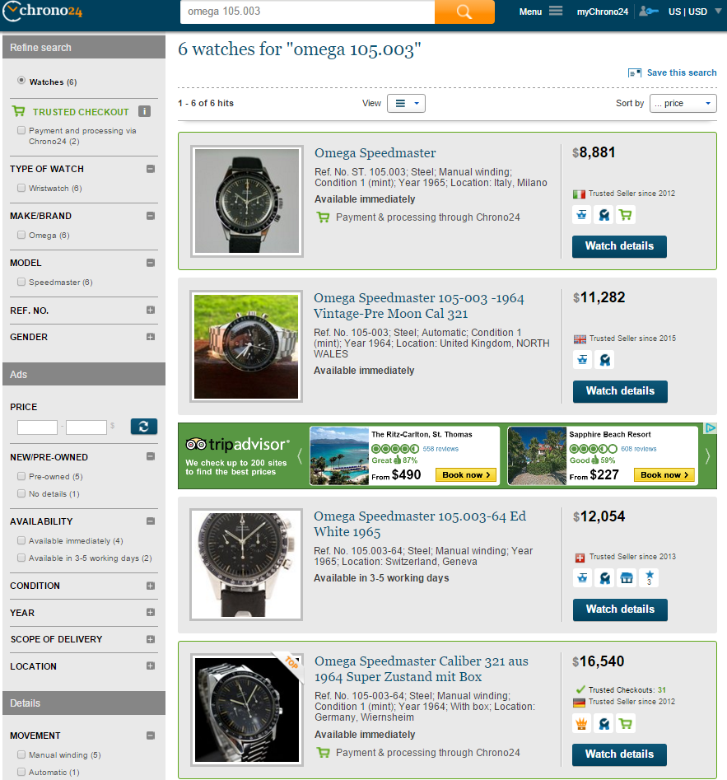Screen dimensions: 727x780
Task: Click the crown icon on $16,540 listing
Action: [x=582, y=723]
